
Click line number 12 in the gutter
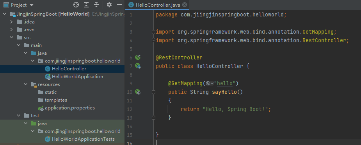coord(130,109)
